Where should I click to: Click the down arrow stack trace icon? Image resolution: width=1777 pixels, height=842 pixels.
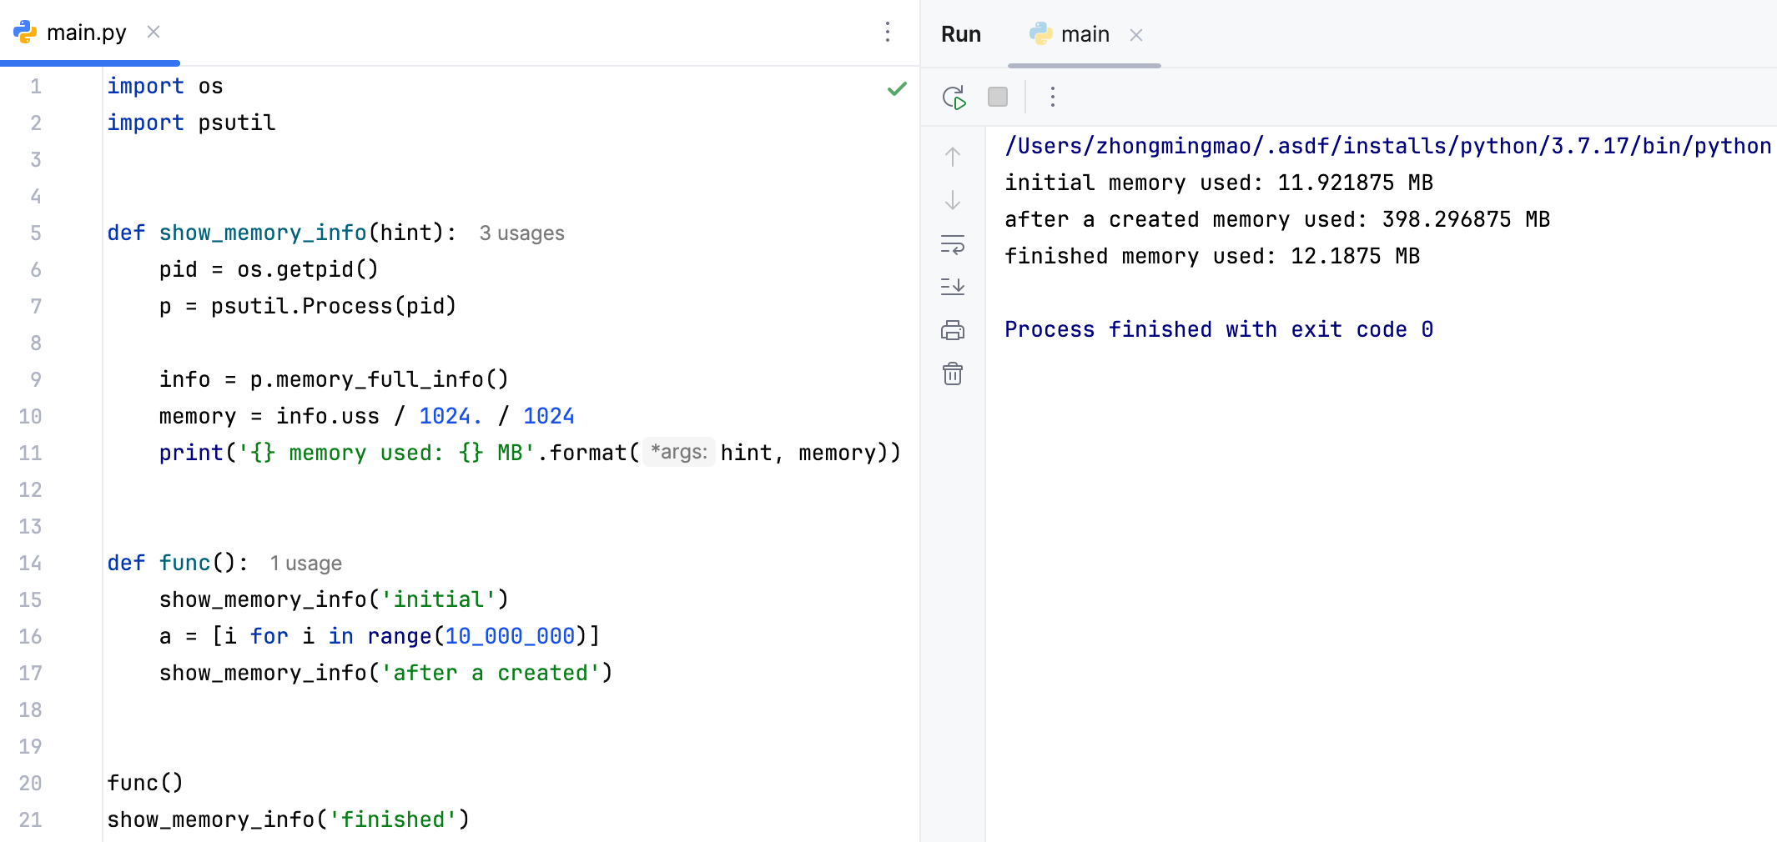click(953, 200)
